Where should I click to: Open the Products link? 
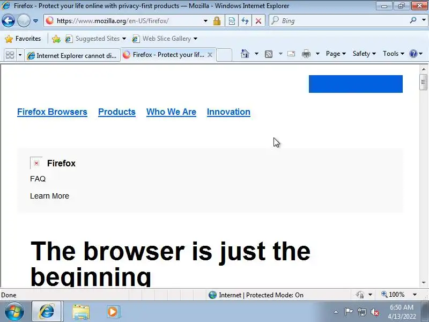[x=117, y=112]
